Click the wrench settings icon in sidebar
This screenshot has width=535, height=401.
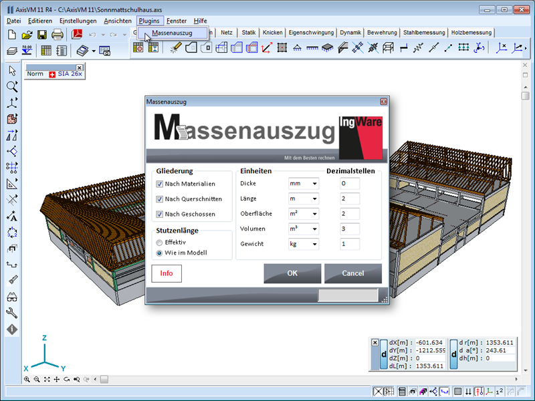[x=11, y=313]
